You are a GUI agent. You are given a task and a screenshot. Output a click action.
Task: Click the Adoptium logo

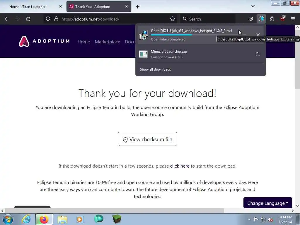tap(44, 41)
